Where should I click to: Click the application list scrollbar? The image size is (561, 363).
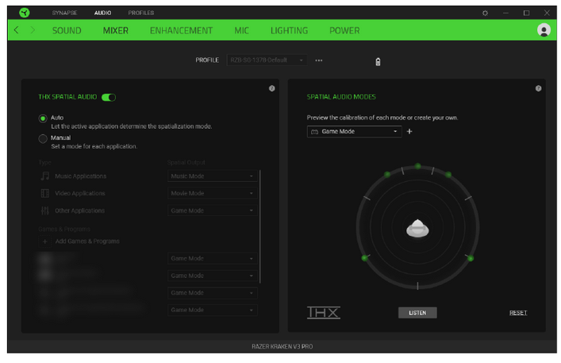click(260, 226)
